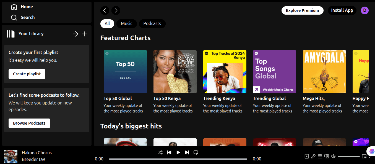Mute the volume speaker icon
This screenshot has height=164, width=375.
pos(333,156)
